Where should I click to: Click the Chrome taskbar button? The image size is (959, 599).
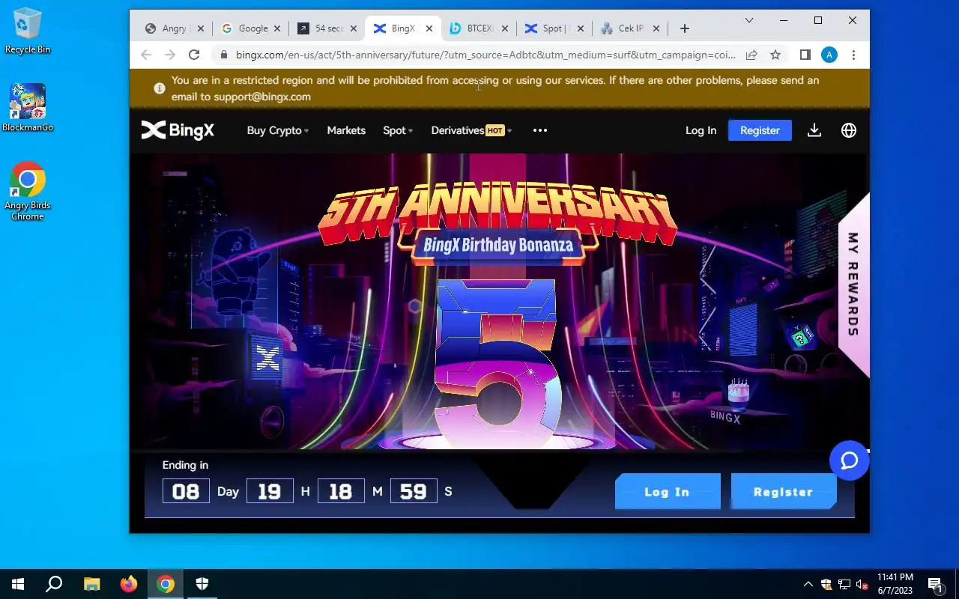(x=166, y=584)
